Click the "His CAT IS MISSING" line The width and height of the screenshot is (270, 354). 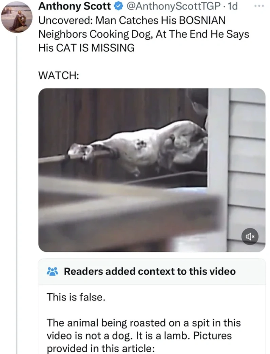pos(86,48)
